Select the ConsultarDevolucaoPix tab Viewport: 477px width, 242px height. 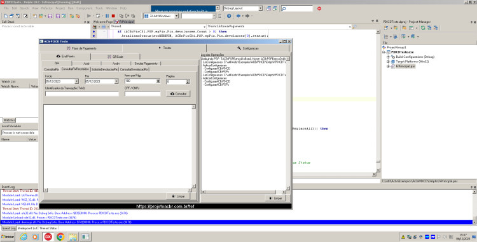pos(134,69)
